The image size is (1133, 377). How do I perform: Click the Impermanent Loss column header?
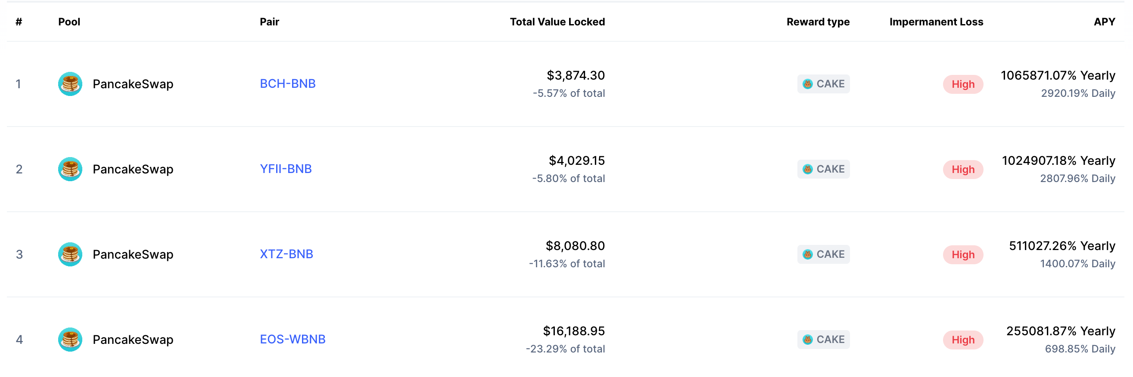[936, 22]
